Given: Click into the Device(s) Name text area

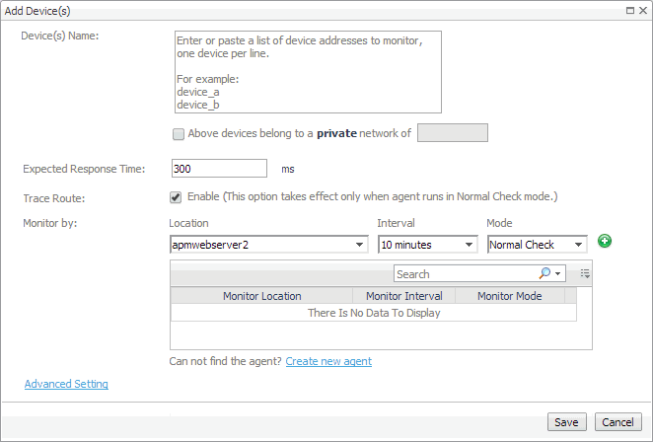Looking at the screenshot, I should pos(307,71).
